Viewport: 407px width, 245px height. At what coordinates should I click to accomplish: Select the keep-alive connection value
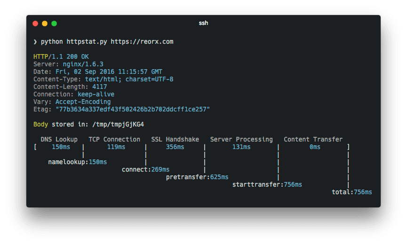coord(96,94)
